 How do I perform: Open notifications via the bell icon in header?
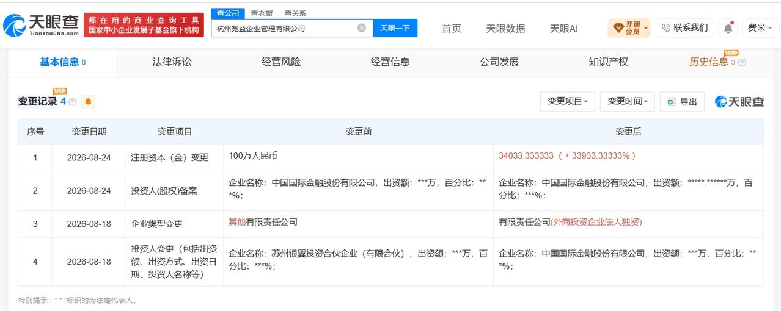(x=728, y=28)
